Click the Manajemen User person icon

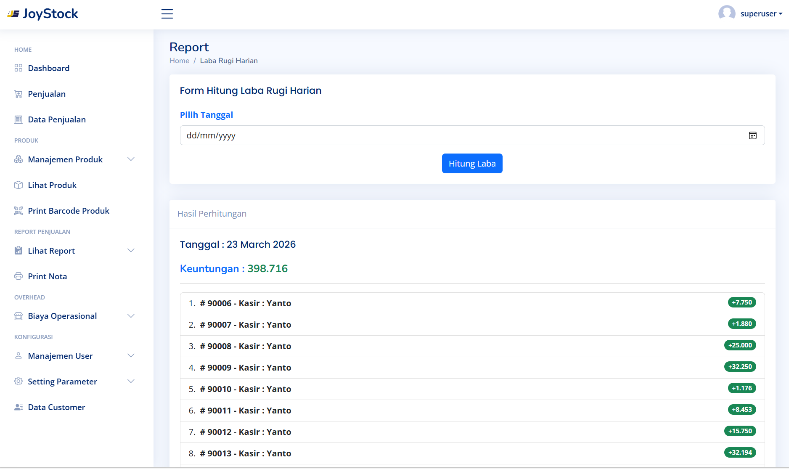pos(19,356)
